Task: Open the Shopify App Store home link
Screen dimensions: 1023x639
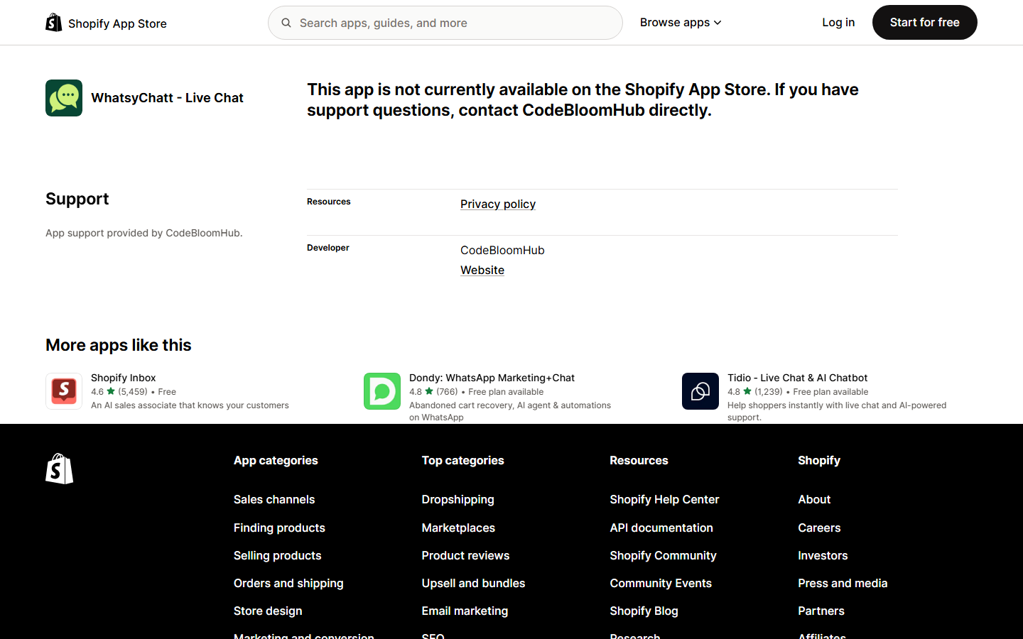Action: [x=107, y=23]
